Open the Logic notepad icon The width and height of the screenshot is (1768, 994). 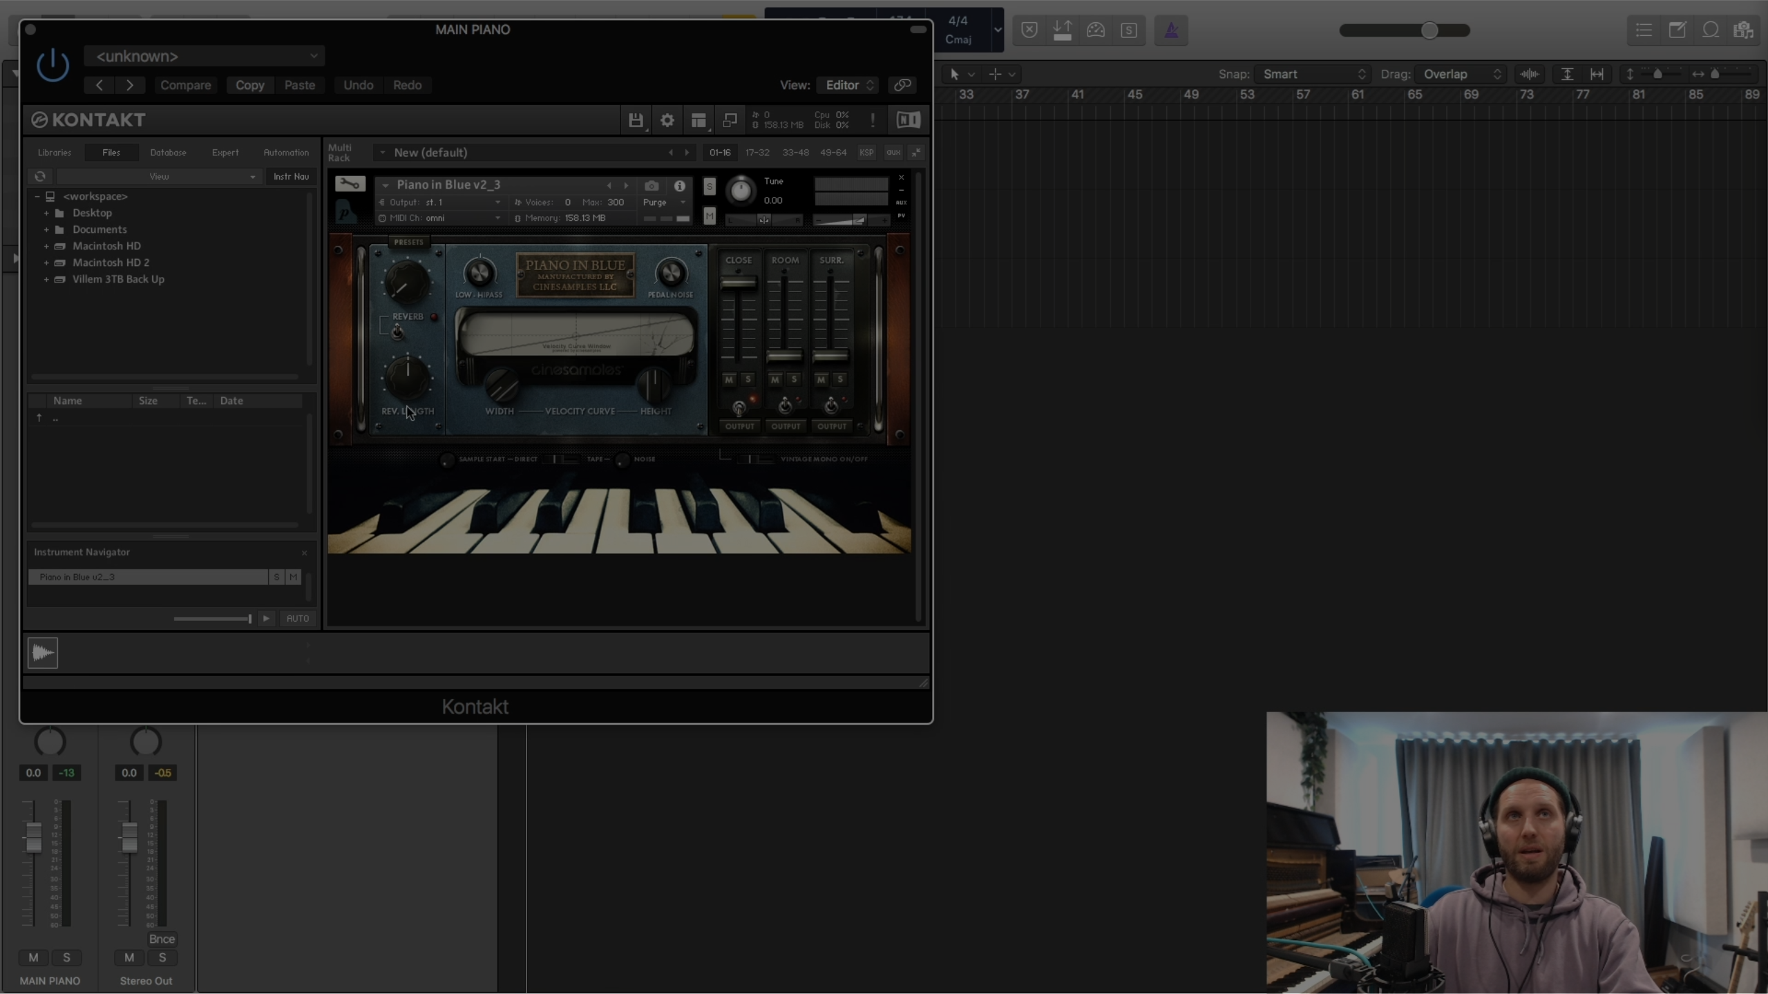click(1677, 30)
